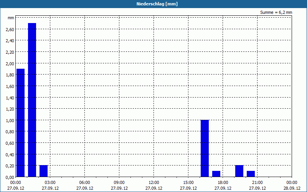Select the 0,00 y-axis label
This screenshot has height=192, width=307.
click(10, 177)
